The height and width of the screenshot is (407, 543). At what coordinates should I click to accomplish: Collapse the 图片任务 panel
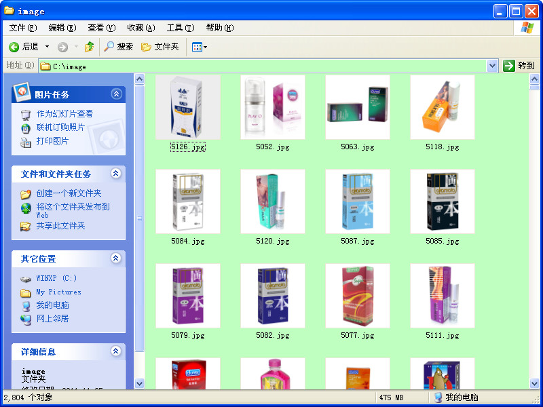pos(116,94)
